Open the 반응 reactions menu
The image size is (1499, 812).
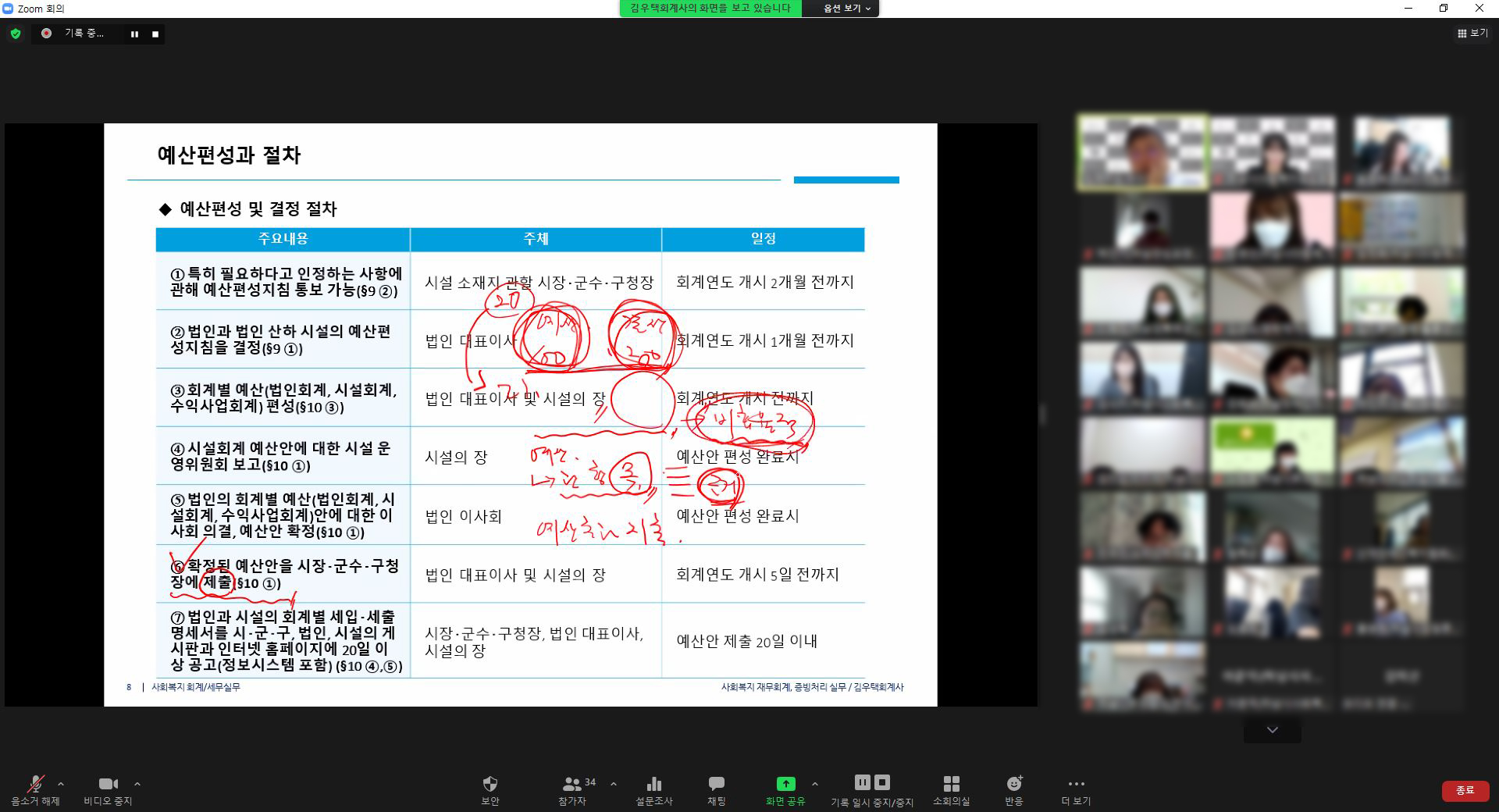[1013, 784]
